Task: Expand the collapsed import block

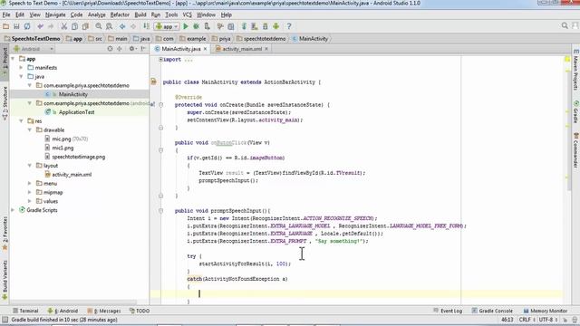Action: coord(160,60)
